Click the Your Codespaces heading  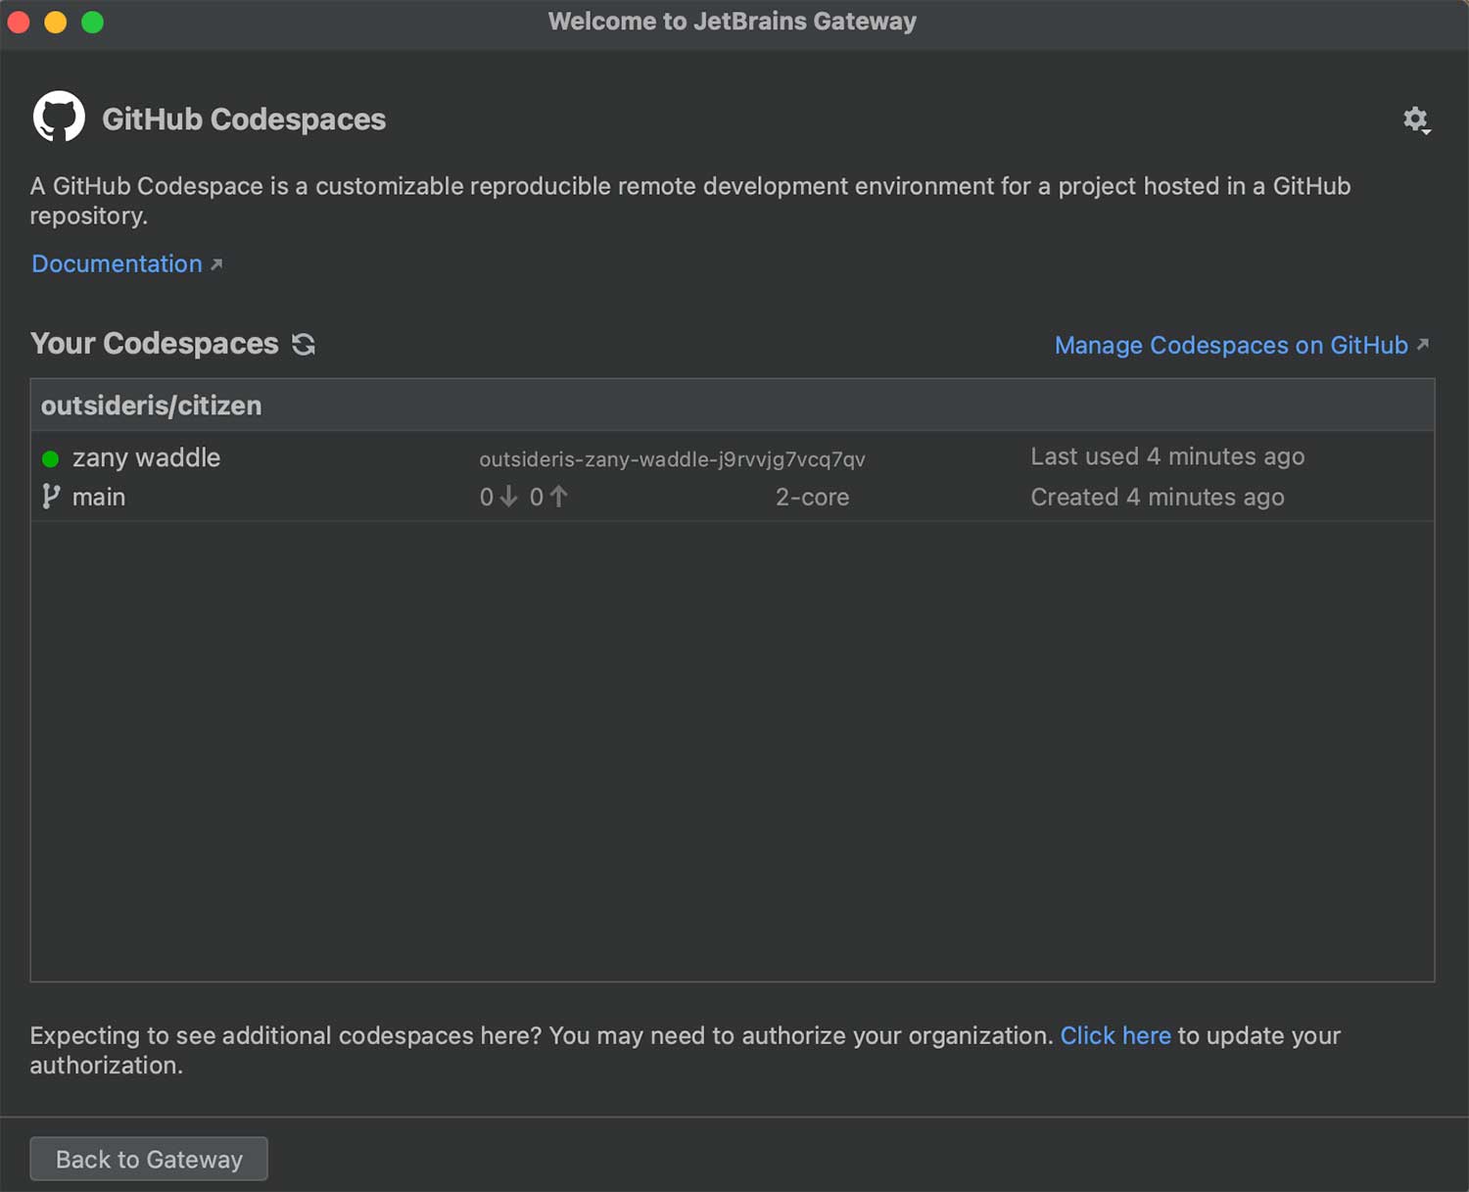(155, 344)
